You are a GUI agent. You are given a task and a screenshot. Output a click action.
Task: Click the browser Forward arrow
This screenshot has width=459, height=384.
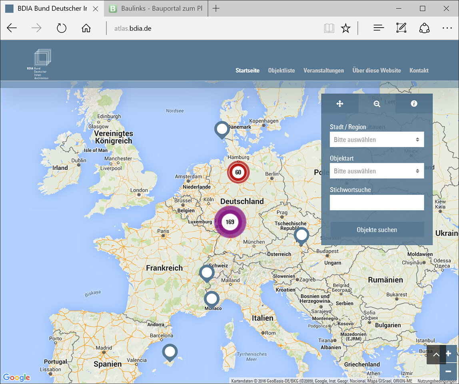click(36, 28)
